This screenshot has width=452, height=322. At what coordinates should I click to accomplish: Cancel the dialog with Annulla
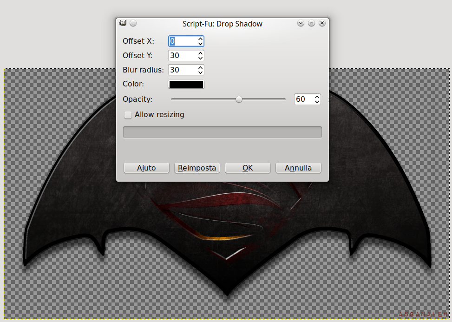(x=298, y=168)
